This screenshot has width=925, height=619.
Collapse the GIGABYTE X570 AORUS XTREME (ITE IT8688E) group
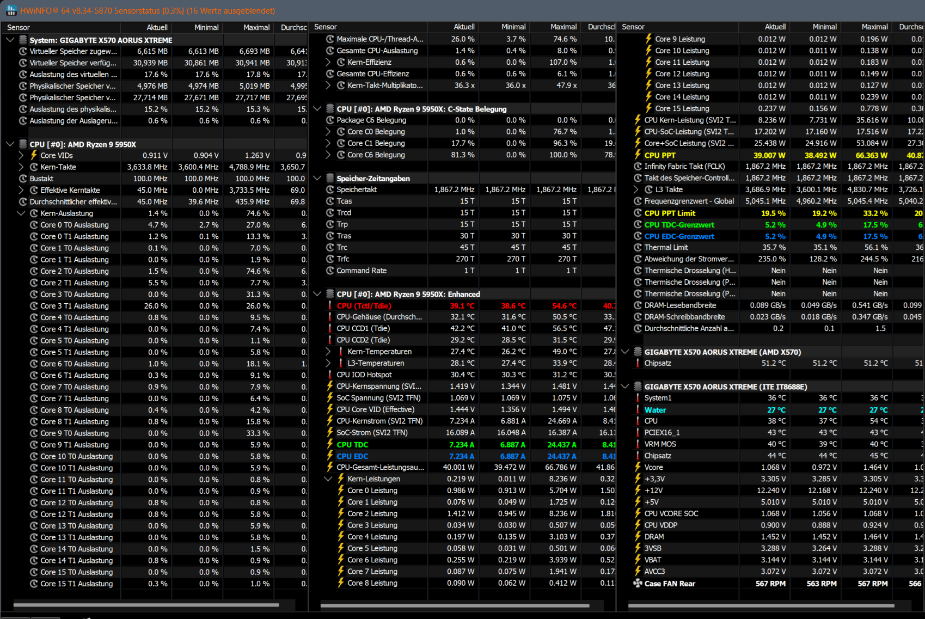coord(624,387)
